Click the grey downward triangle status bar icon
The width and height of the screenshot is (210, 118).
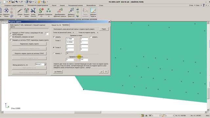click(150, 115)
